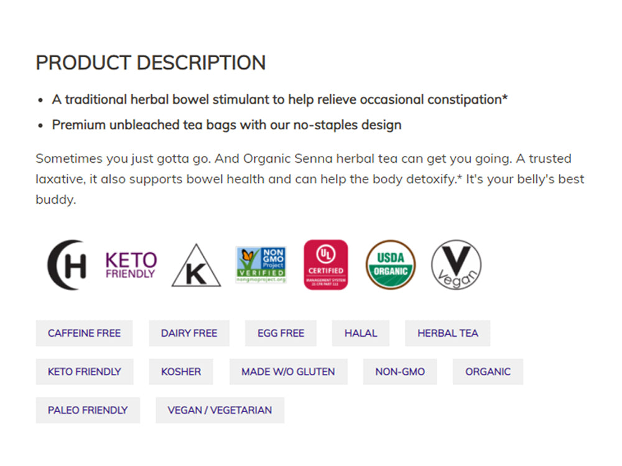Open the Non-GMO tag
The width and height of the screenshot is (622, 466).
tap(400, 372)
